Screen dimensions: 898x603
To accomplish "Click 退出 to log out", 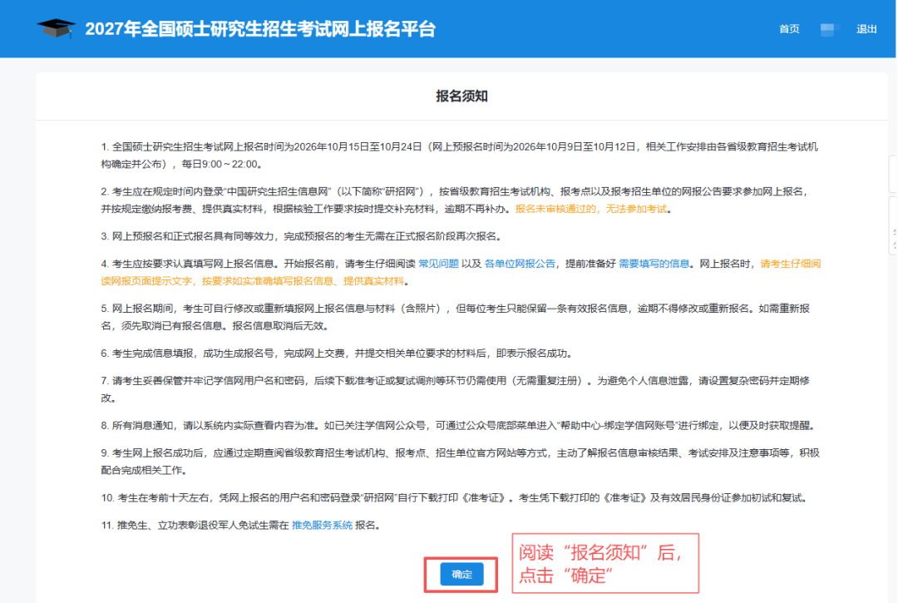I will pos(866,29).
